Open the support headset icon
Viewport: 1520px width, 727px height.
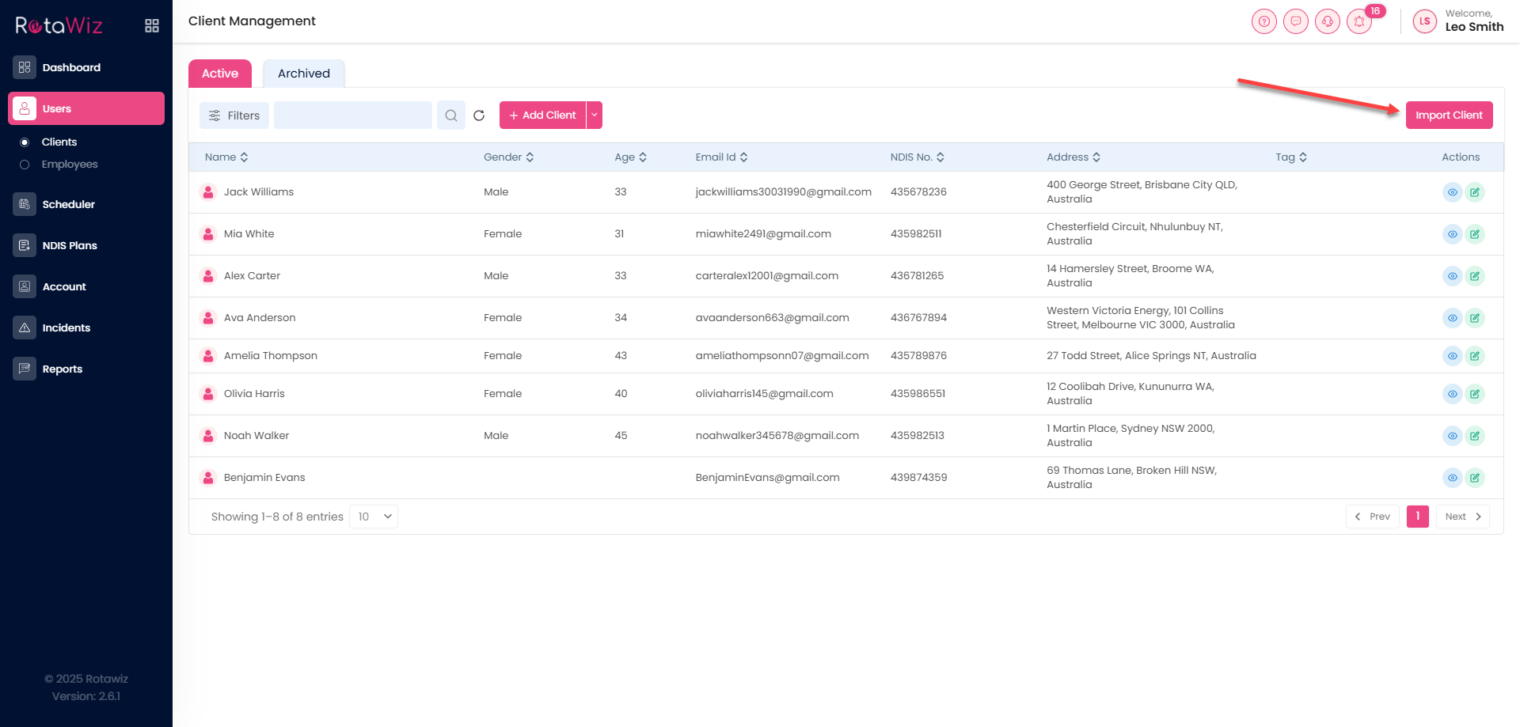[x=1328, y=21]
